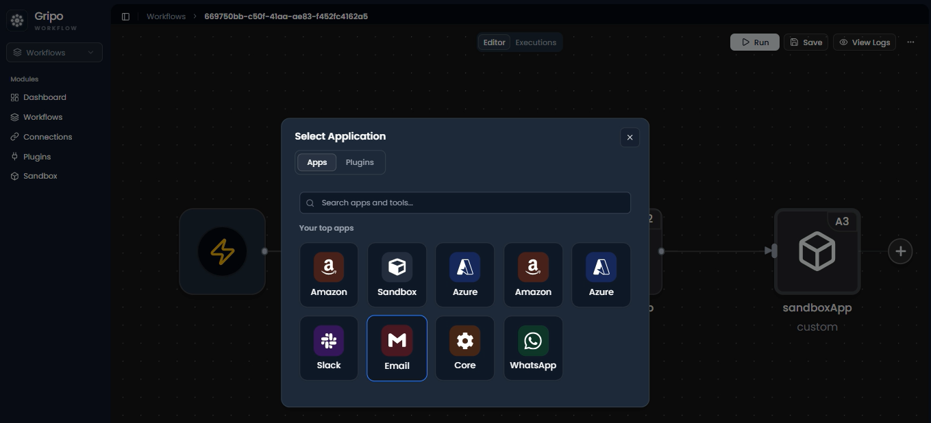931x423 pixels.
Task: Select the Sandbox app tile
Action: coord(397,274)
